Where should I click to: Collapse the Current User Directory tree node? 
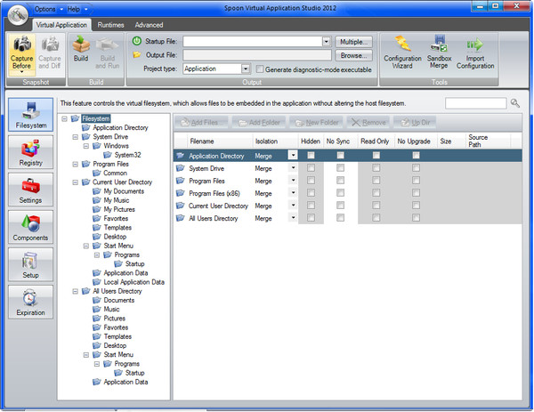[76, 182]
